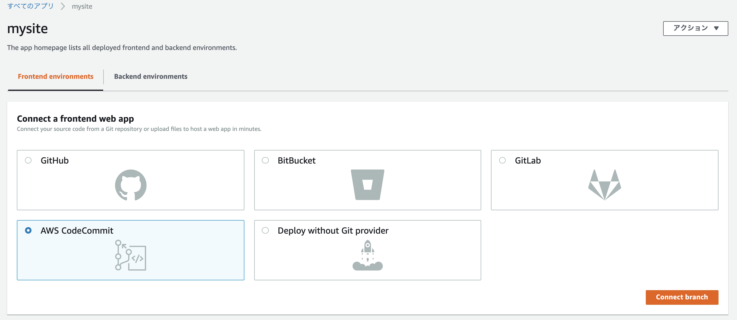Go to すべてのアプリ breadcrumb link
The width and height of the screenshot is (737, 320).
(x=30, y=6)
